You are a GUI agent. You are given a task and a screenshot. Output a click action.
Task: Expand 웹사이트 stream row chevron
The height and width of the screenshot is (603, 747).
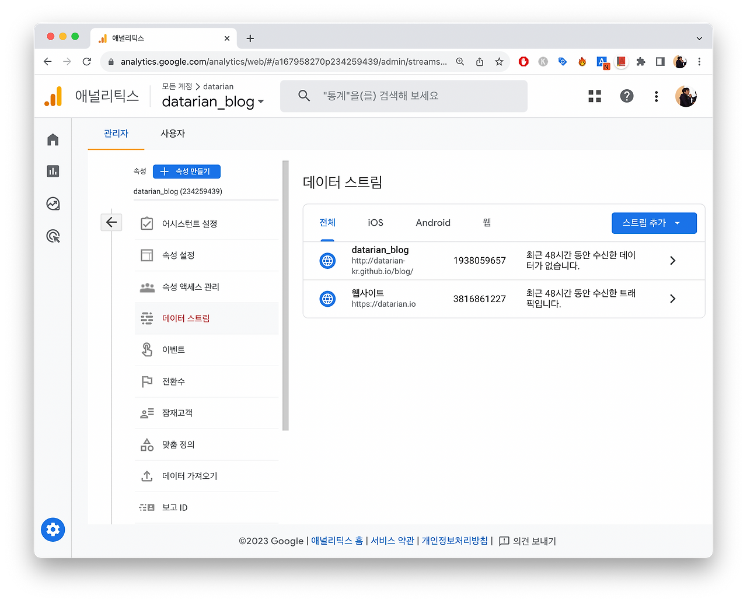[x=673, y=299]
